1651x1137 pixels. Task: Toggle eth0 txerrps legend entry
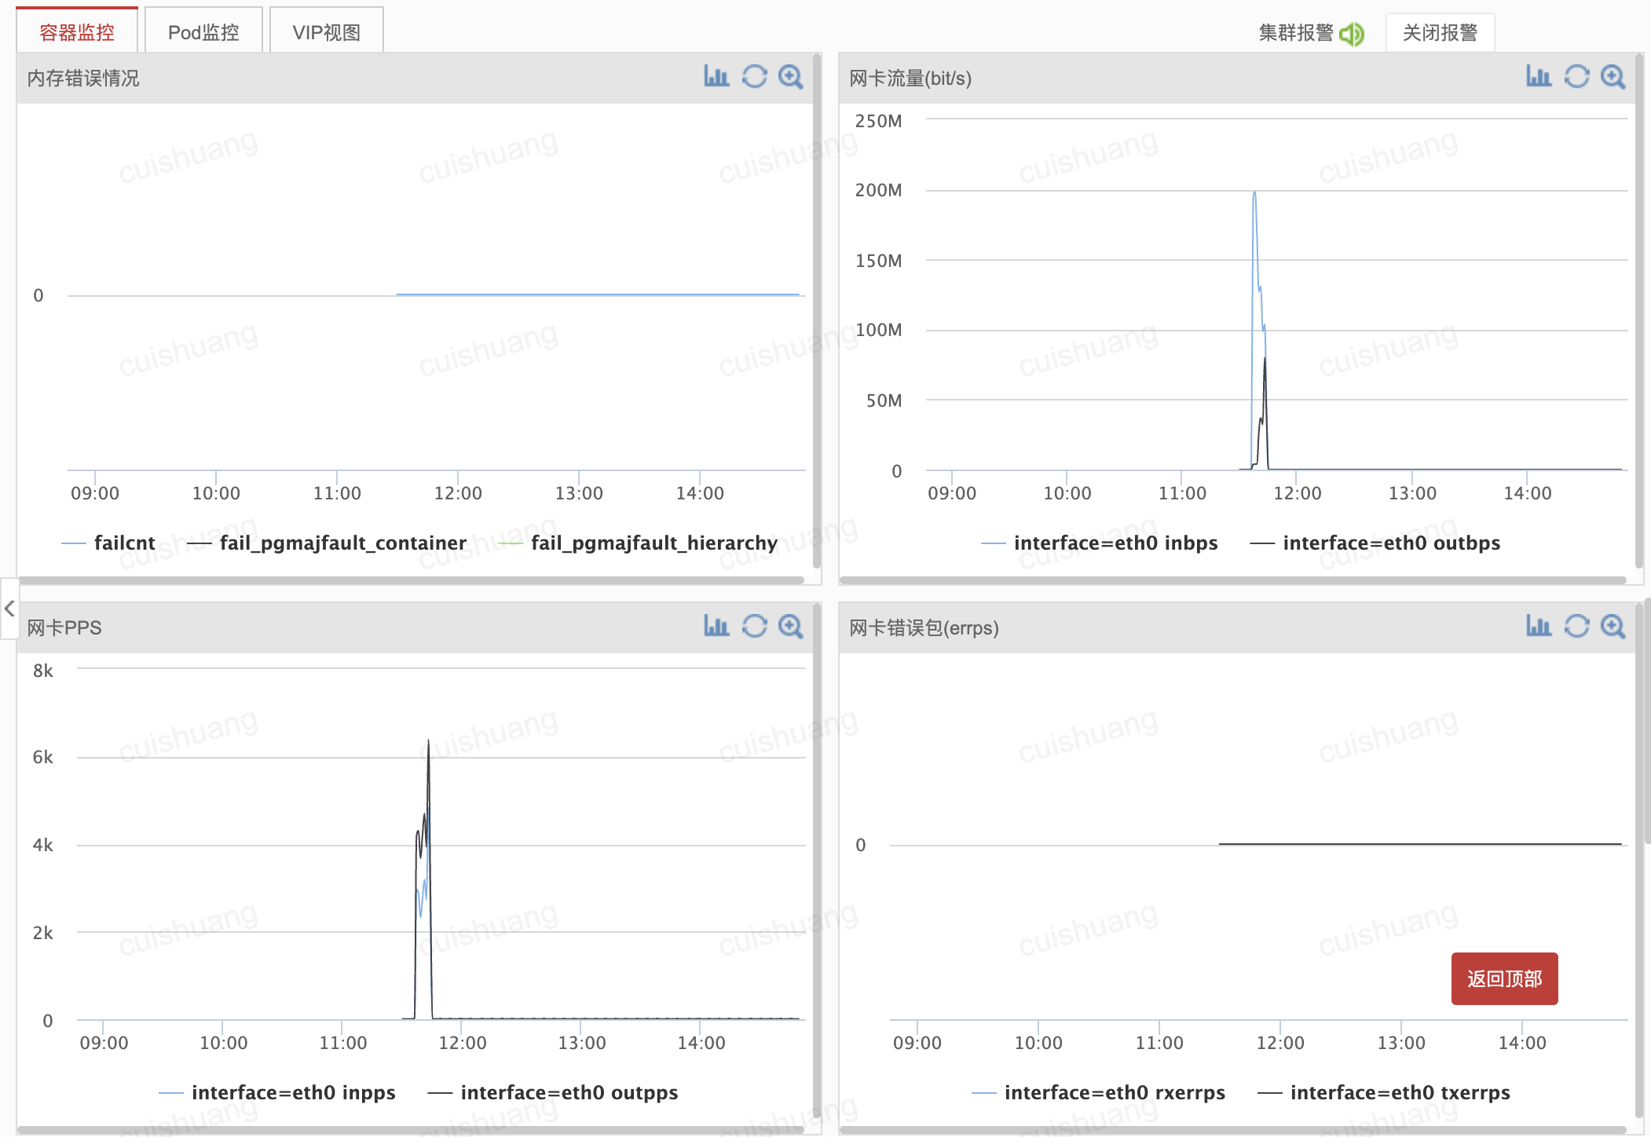pyautogui.click(x=1399, y=1093)
